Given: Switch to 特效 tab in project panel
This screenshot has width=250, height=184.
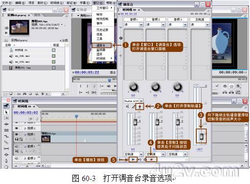Looking at the screenshot, I should click(x=37, y=15).
